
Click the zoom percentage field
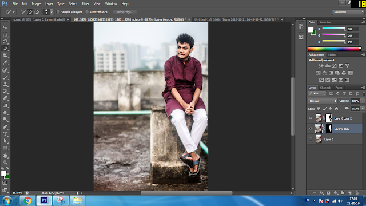click(18, 193)
